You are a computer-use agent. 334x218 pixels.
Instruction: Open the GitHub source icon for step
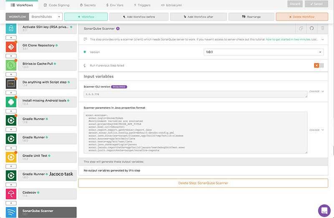311,29
